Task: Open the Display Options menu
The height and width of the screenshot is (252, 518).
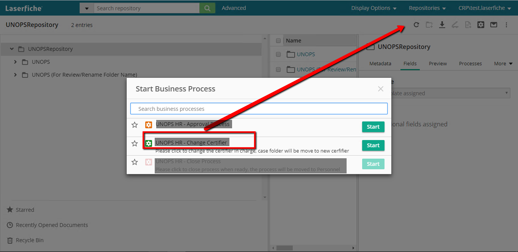Action: [x=374, y=8]
